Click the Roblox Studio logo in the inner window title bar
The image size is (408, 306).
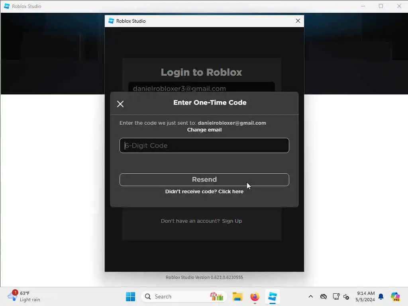pyautogui.click(x=111, y=21)
